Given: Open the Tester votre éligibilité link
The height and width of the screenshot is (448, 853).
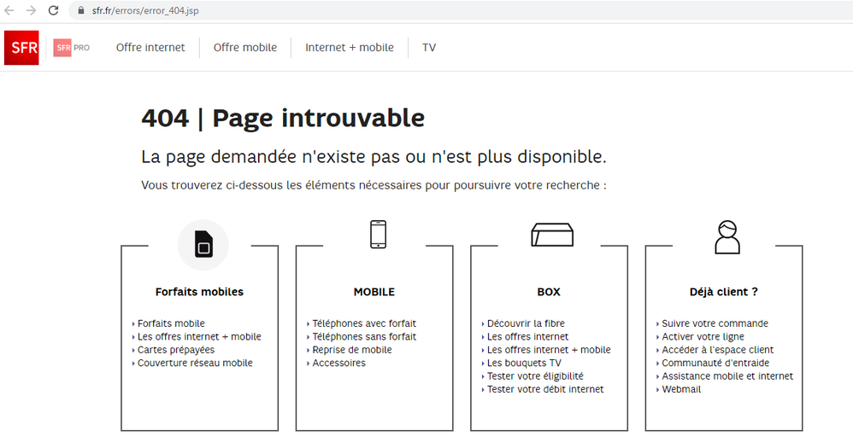Looking at the screenshot, I should 535,375.
